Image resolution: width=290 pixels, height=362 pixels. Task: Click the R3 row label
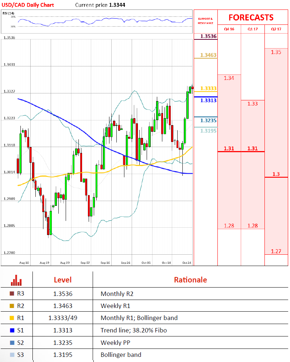[x=20, y=294]
